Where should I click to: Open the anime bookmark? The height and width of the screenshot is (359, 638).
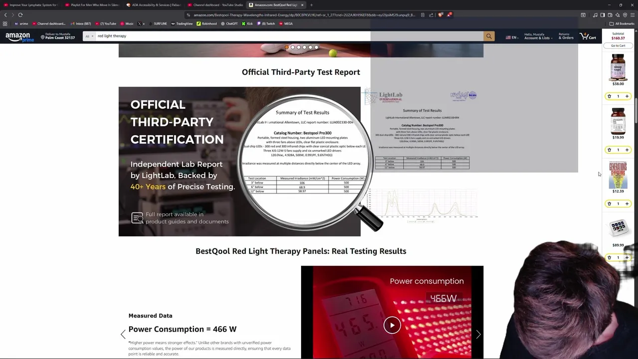pyautogui.click(x=21, y=23)
